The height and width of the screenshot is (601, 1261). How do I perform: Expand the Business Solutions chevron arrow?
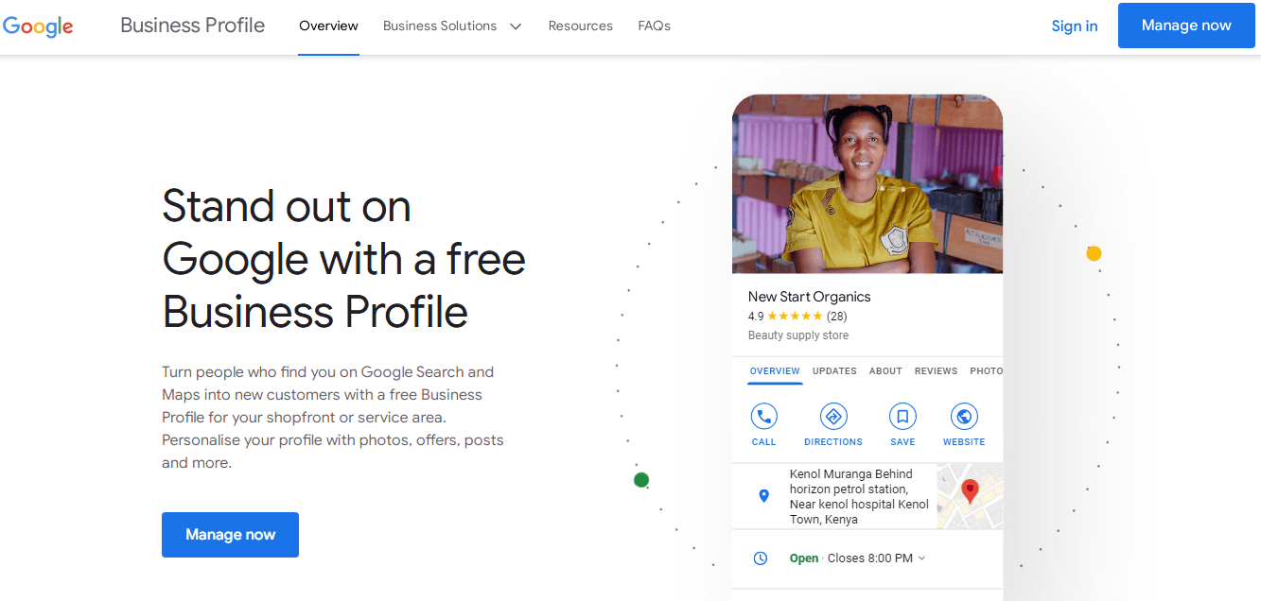[x=516, y=26]
